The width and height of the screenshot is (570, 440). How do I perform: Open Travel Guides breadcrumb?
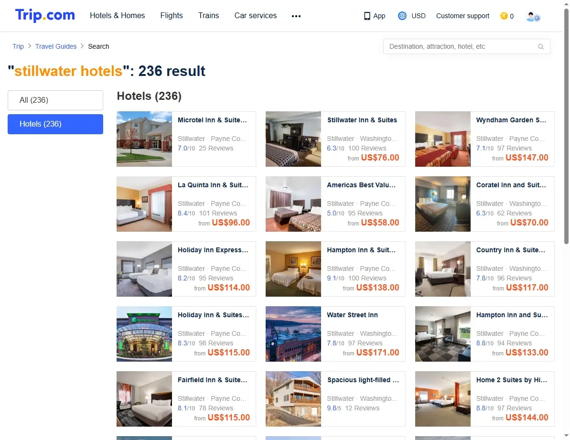click(56, 46)
